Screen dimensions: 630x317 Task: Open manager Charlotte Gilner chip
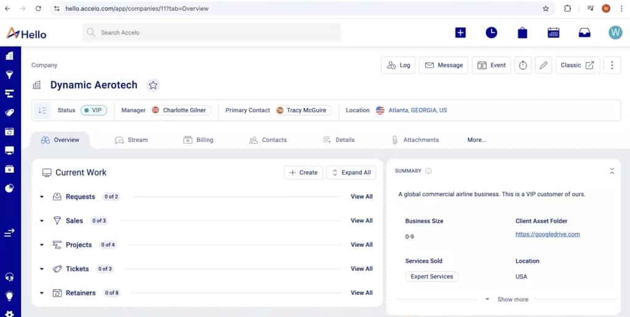[x=181, y=111]
